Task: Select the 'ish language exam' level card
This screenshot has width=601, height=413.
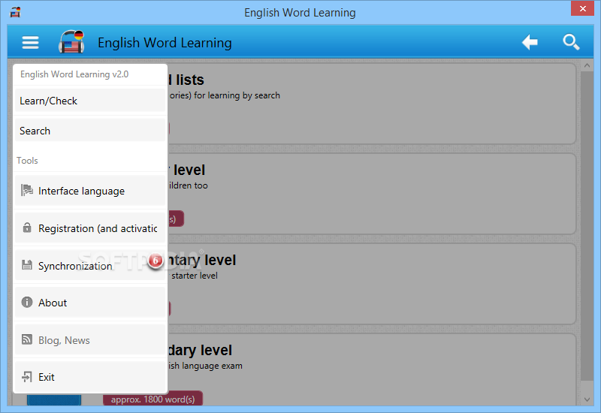Action: click(372, 369)
